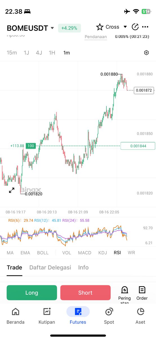Enable the MA indicator

(x=10, y=253)
